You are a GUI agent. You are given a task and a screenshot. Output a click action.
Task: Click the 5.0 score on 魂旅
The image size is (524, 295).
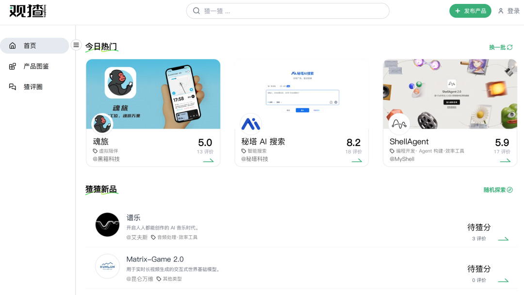205,143
